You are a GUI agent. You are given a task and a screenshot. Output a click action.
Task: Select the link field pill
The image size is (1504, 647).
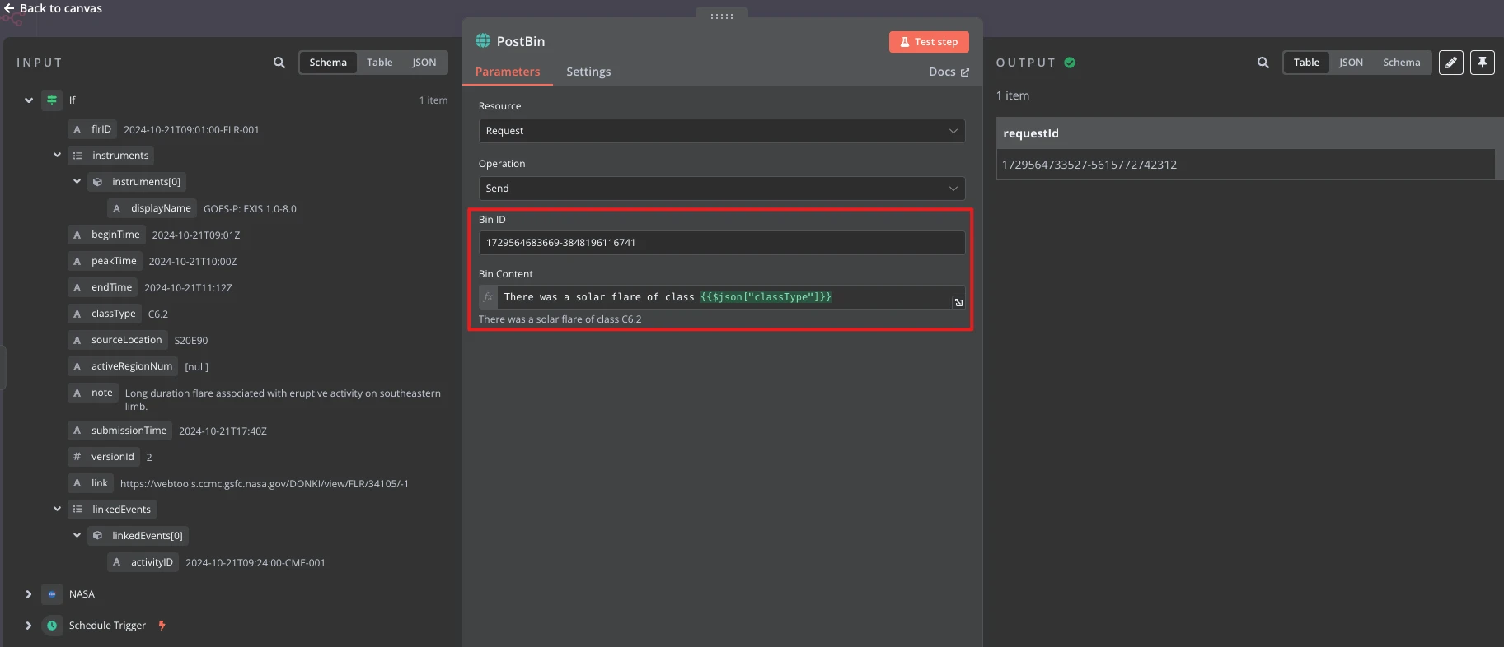pyautogui.click(x=91, y=483)
